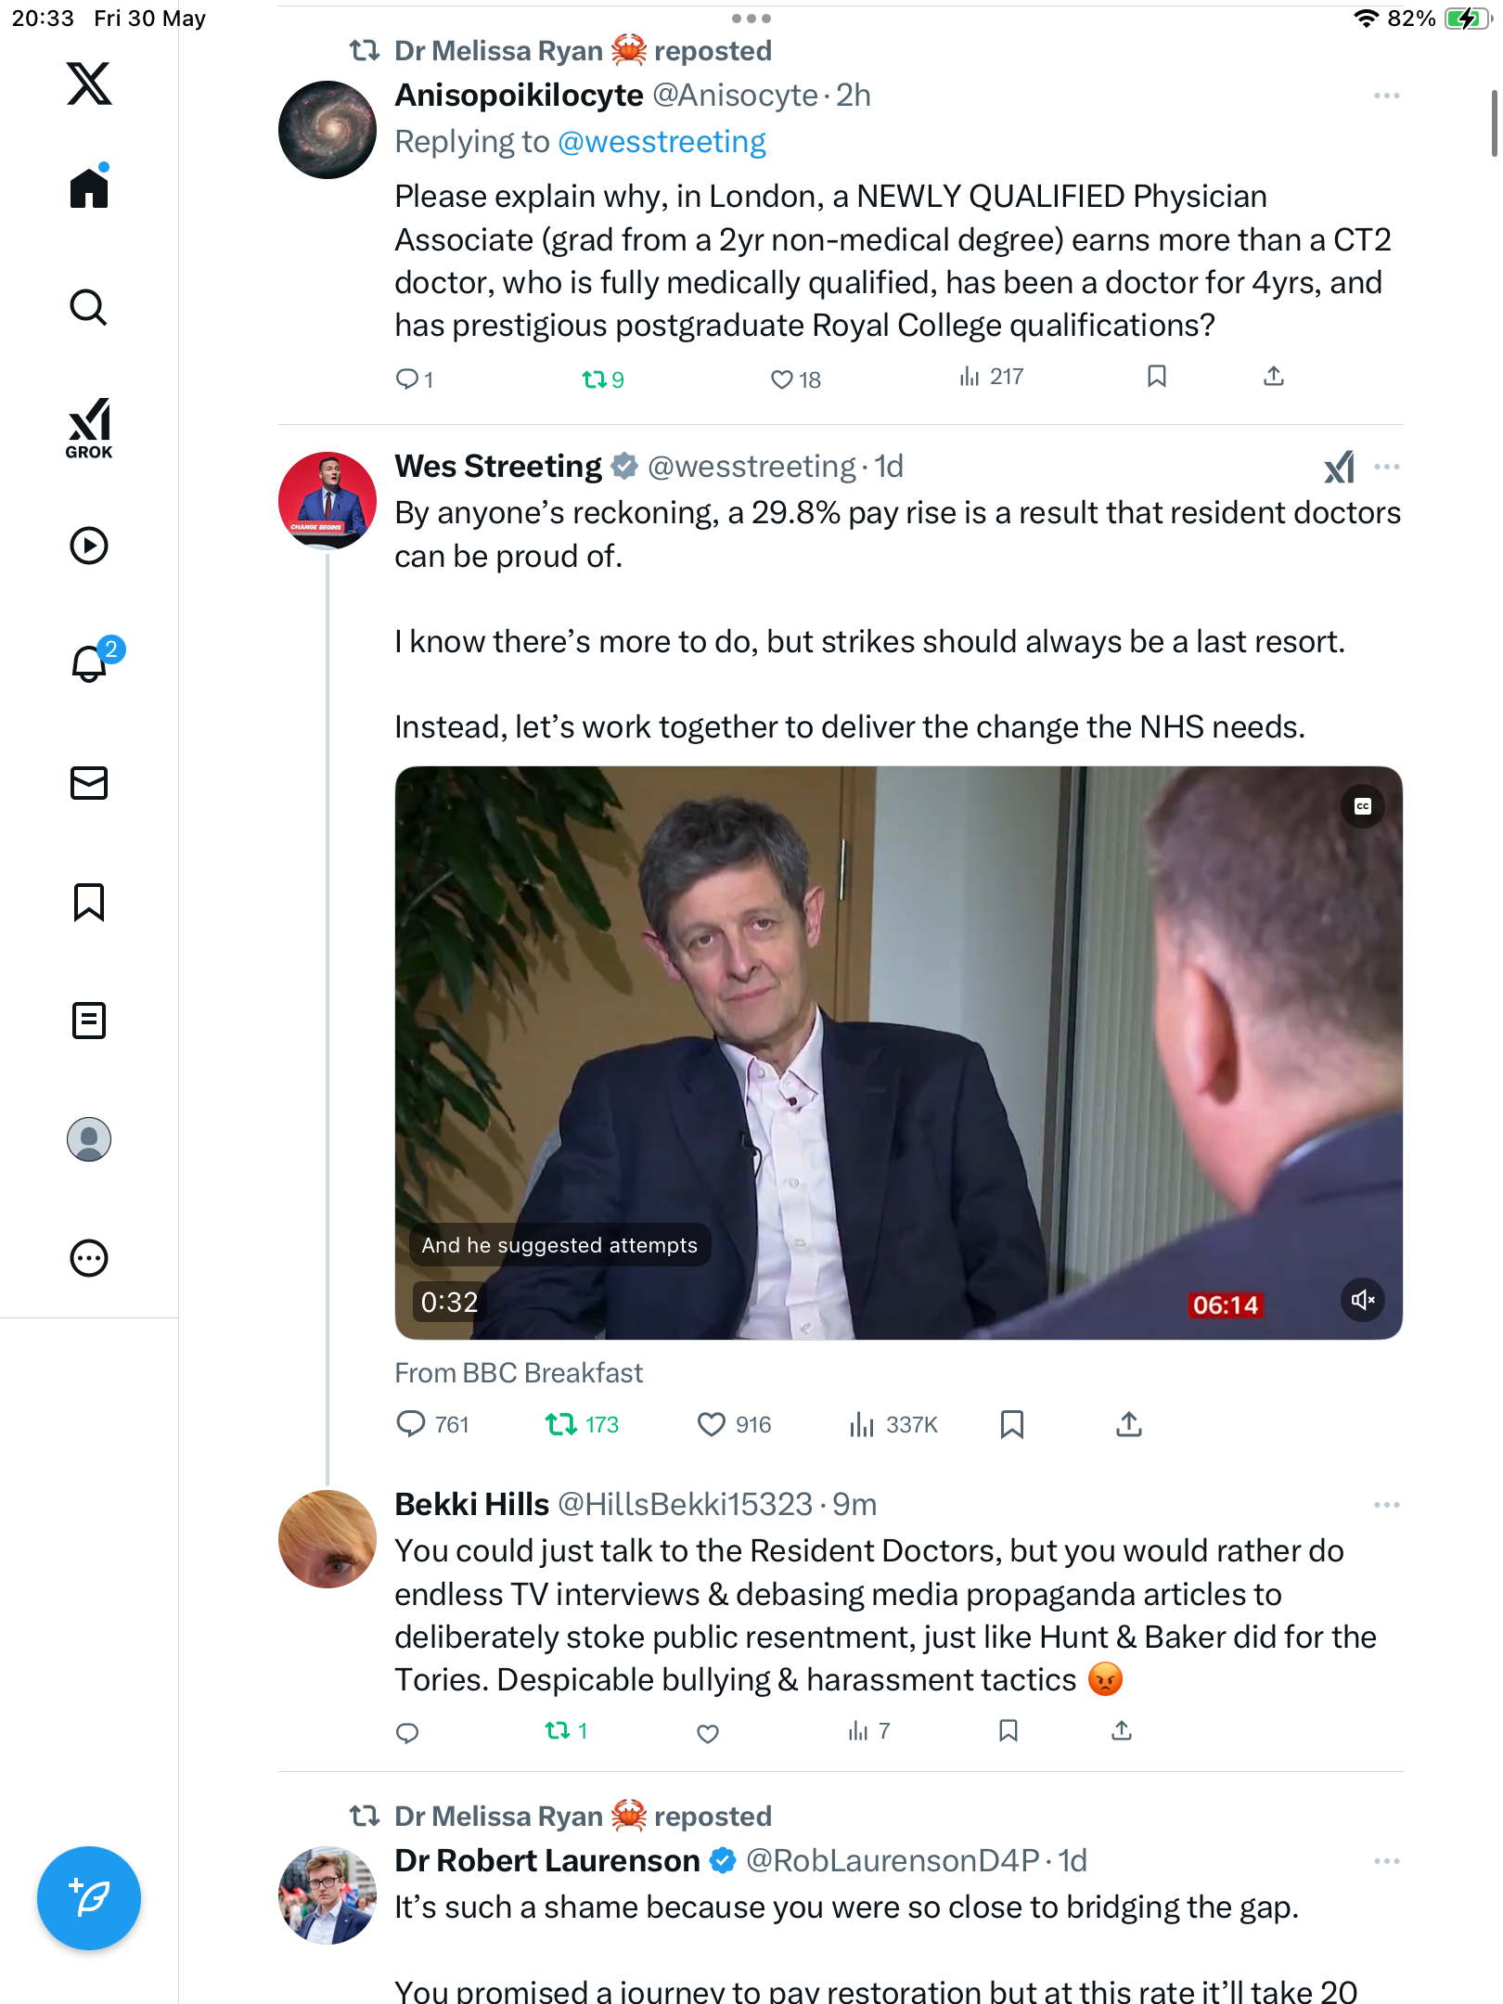Image resolution: width=1503 pixels, height=2004 pixels.
Task: Compose a new post with the blue button
Action: (89, 1898)
